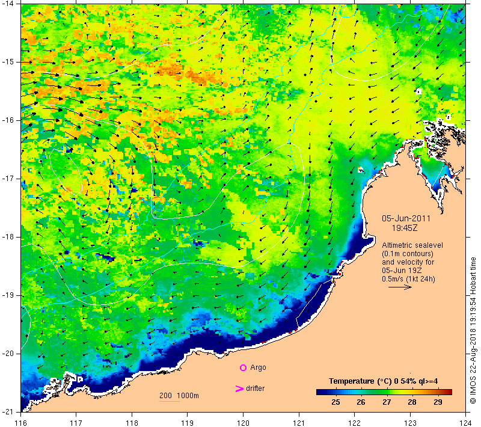Click the magenta drifter arrowhead legend marker
This screenshot has height=427, width=481.
[x=239, y=389]
